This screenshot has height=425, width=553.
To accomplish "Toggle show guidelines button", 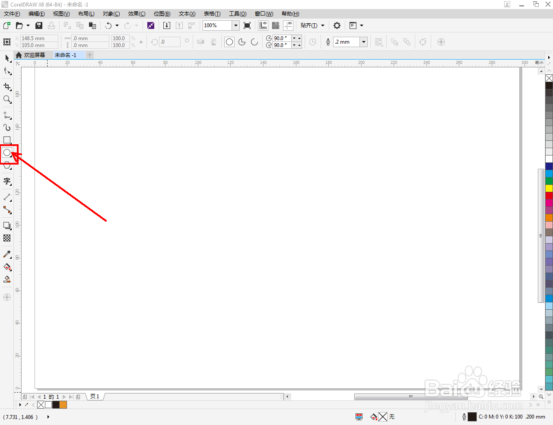I will click(288, 25).
